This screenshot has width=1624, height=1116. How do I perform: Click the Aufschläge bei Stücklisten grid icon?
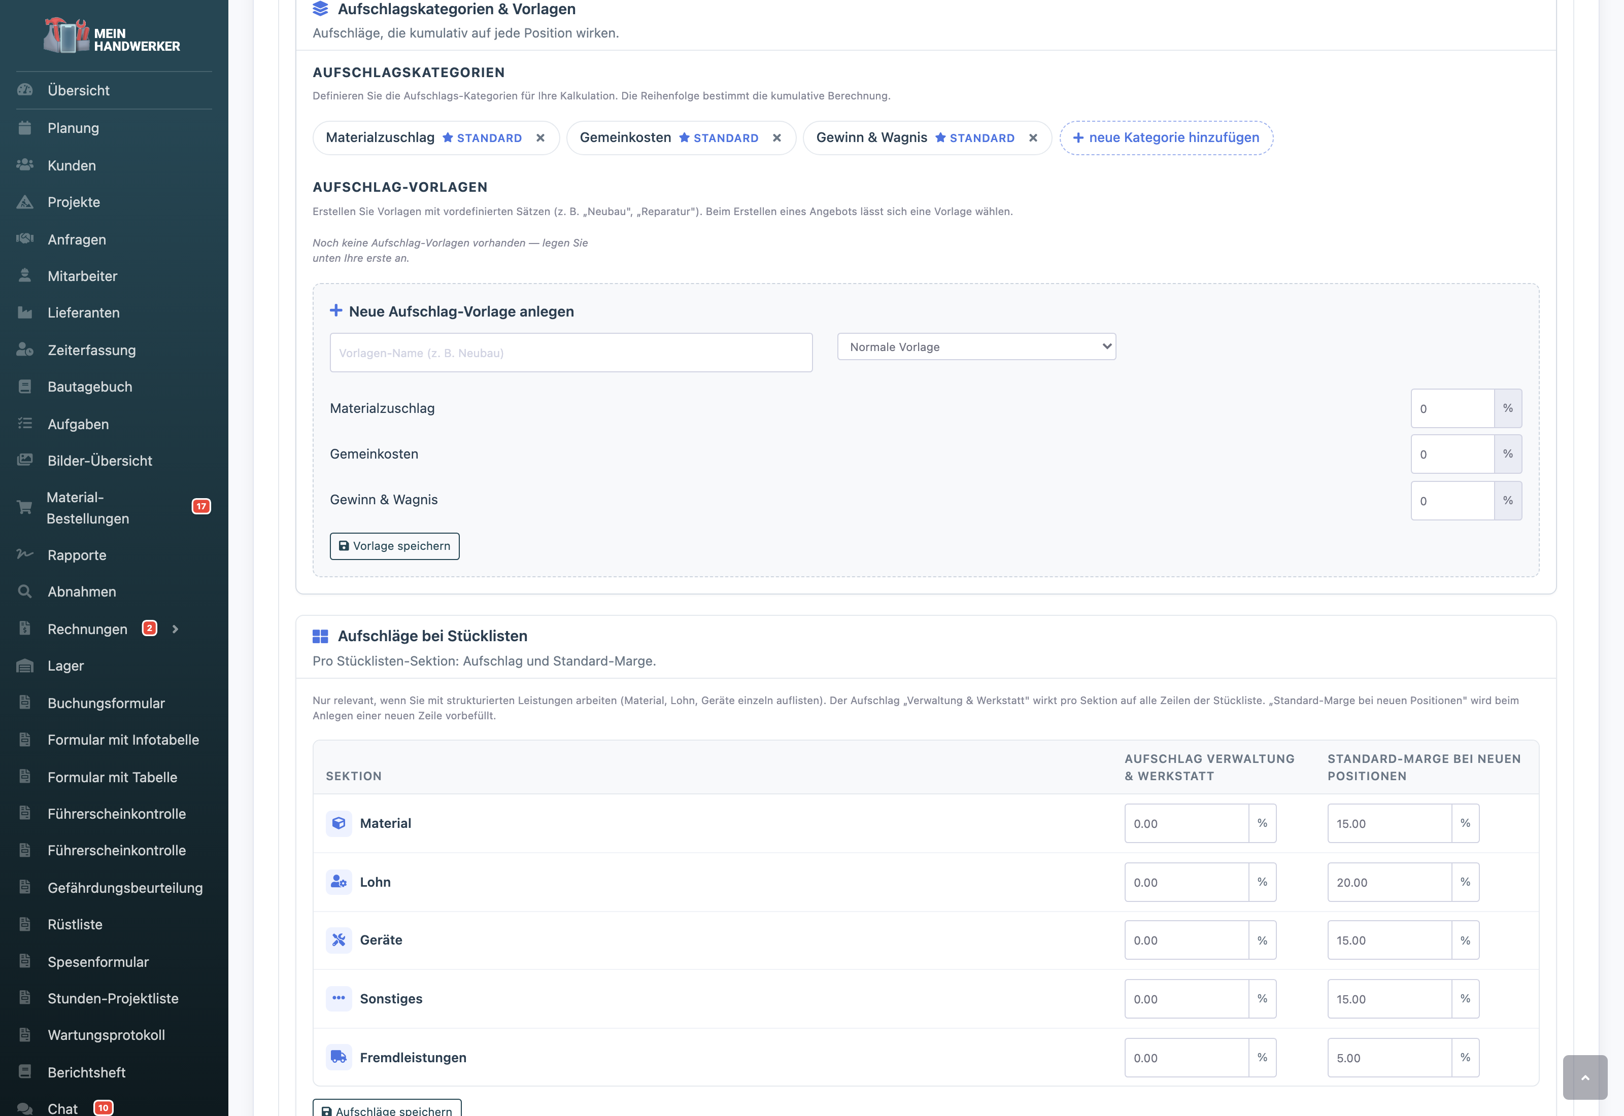pos(320,636)
